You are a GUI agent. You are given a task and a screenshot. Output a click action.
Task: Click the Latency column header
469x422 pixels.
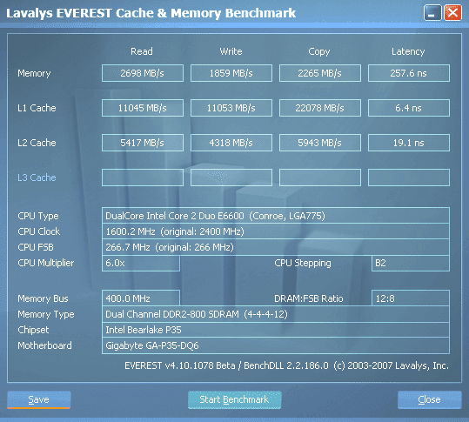pos(408,51)
